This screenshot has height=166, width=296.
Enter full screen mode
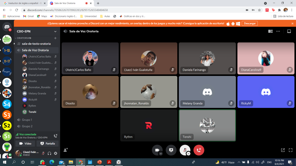[x=291, y=150]
